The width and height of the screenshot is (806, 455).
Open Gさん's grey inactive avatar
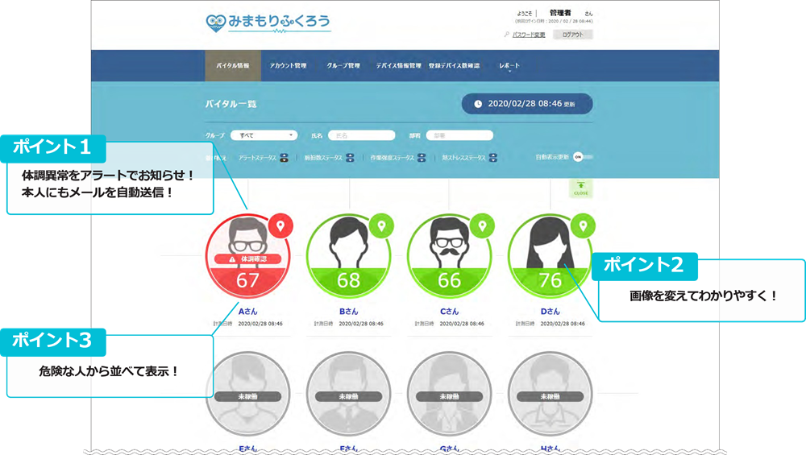(x=449, y=394)
